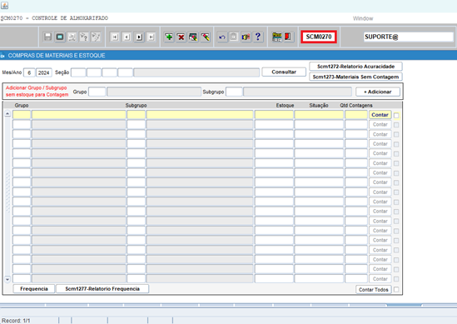
Task: Click the Enter Query icon with question mark
Action: 84,37
